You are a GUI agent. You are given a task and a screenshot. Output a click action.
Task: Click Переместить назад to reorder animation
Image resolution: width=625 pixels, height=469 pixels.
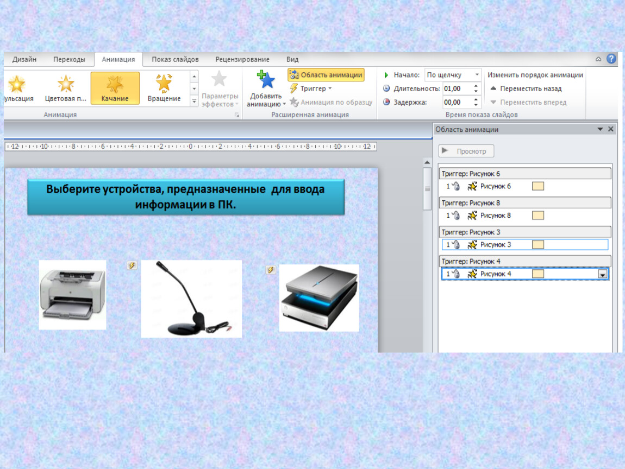(x=526, y=88)
